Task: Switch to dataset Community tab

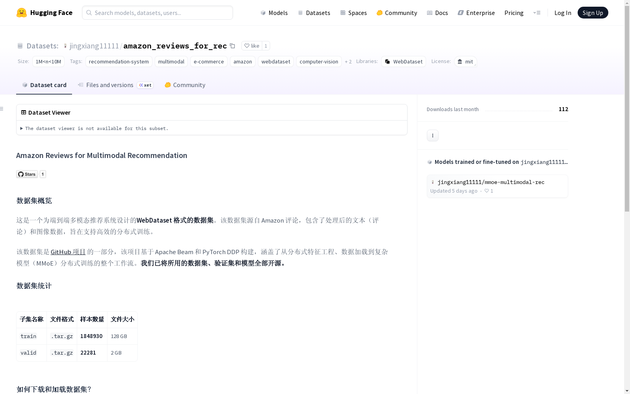Action: tap(185, 85)
